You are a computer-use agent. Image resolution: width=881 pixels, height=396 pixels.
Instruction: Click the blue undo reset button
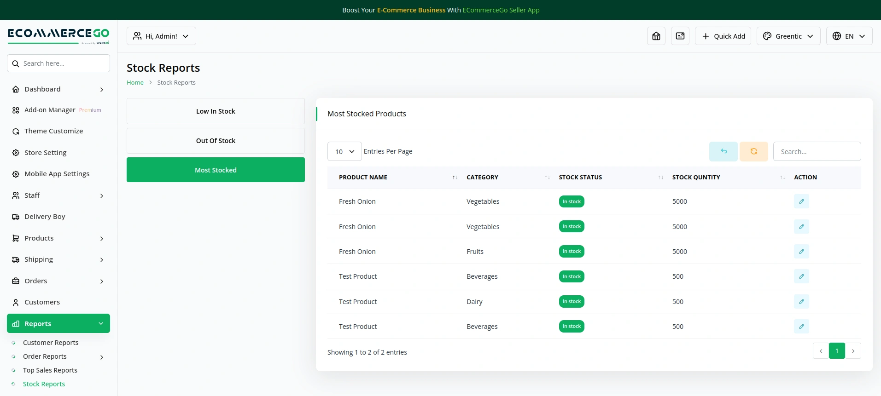(723, 151)
